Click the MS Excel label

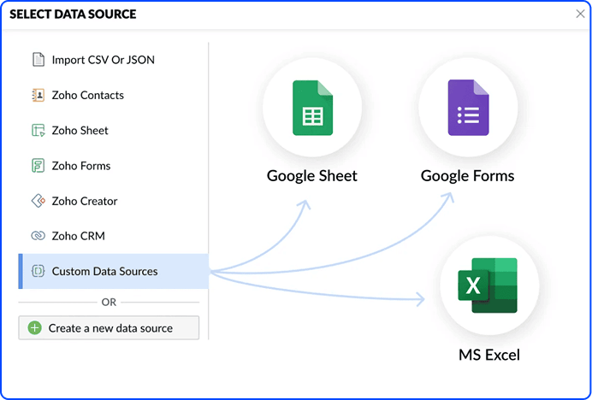[489, 355]
